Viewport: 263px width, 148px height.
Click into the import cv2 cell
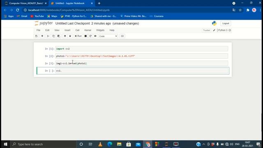(141, 49)
